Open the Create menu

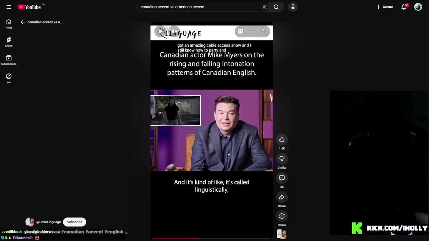384,7
